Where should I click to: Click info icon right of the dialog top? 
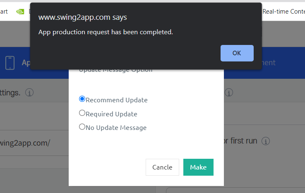tap(229, 92)
